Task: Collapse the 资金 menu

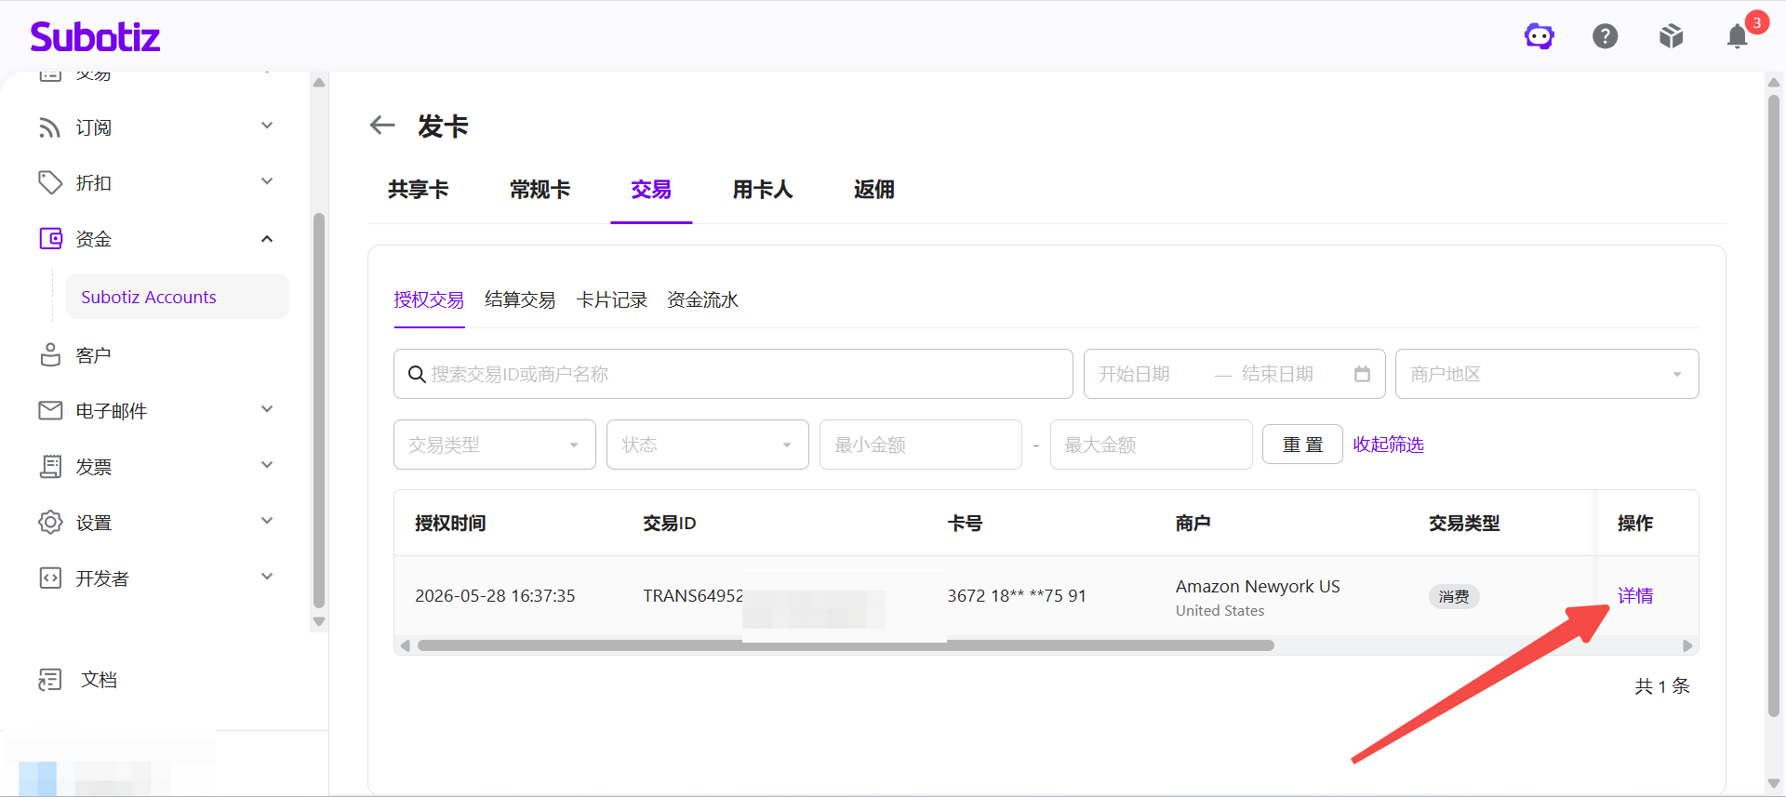Action: point(267,239)
